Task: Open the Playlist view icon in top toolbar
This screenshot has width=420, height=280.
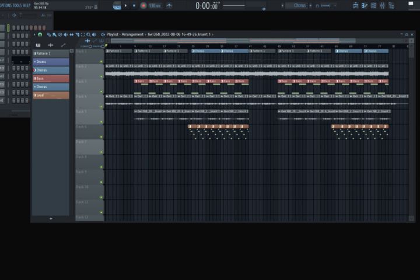Action: click(355, 5)
